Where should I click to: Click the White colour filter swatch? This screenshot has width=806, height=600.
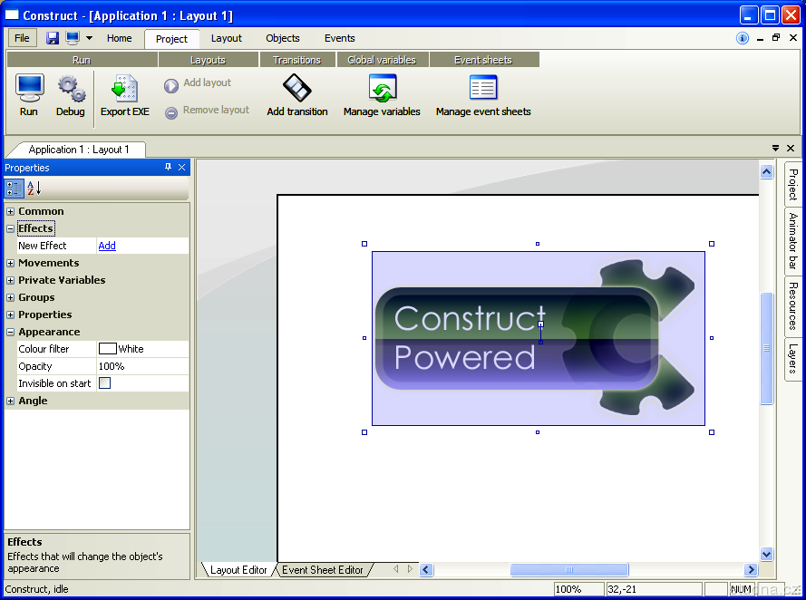(x=108, y=349)
